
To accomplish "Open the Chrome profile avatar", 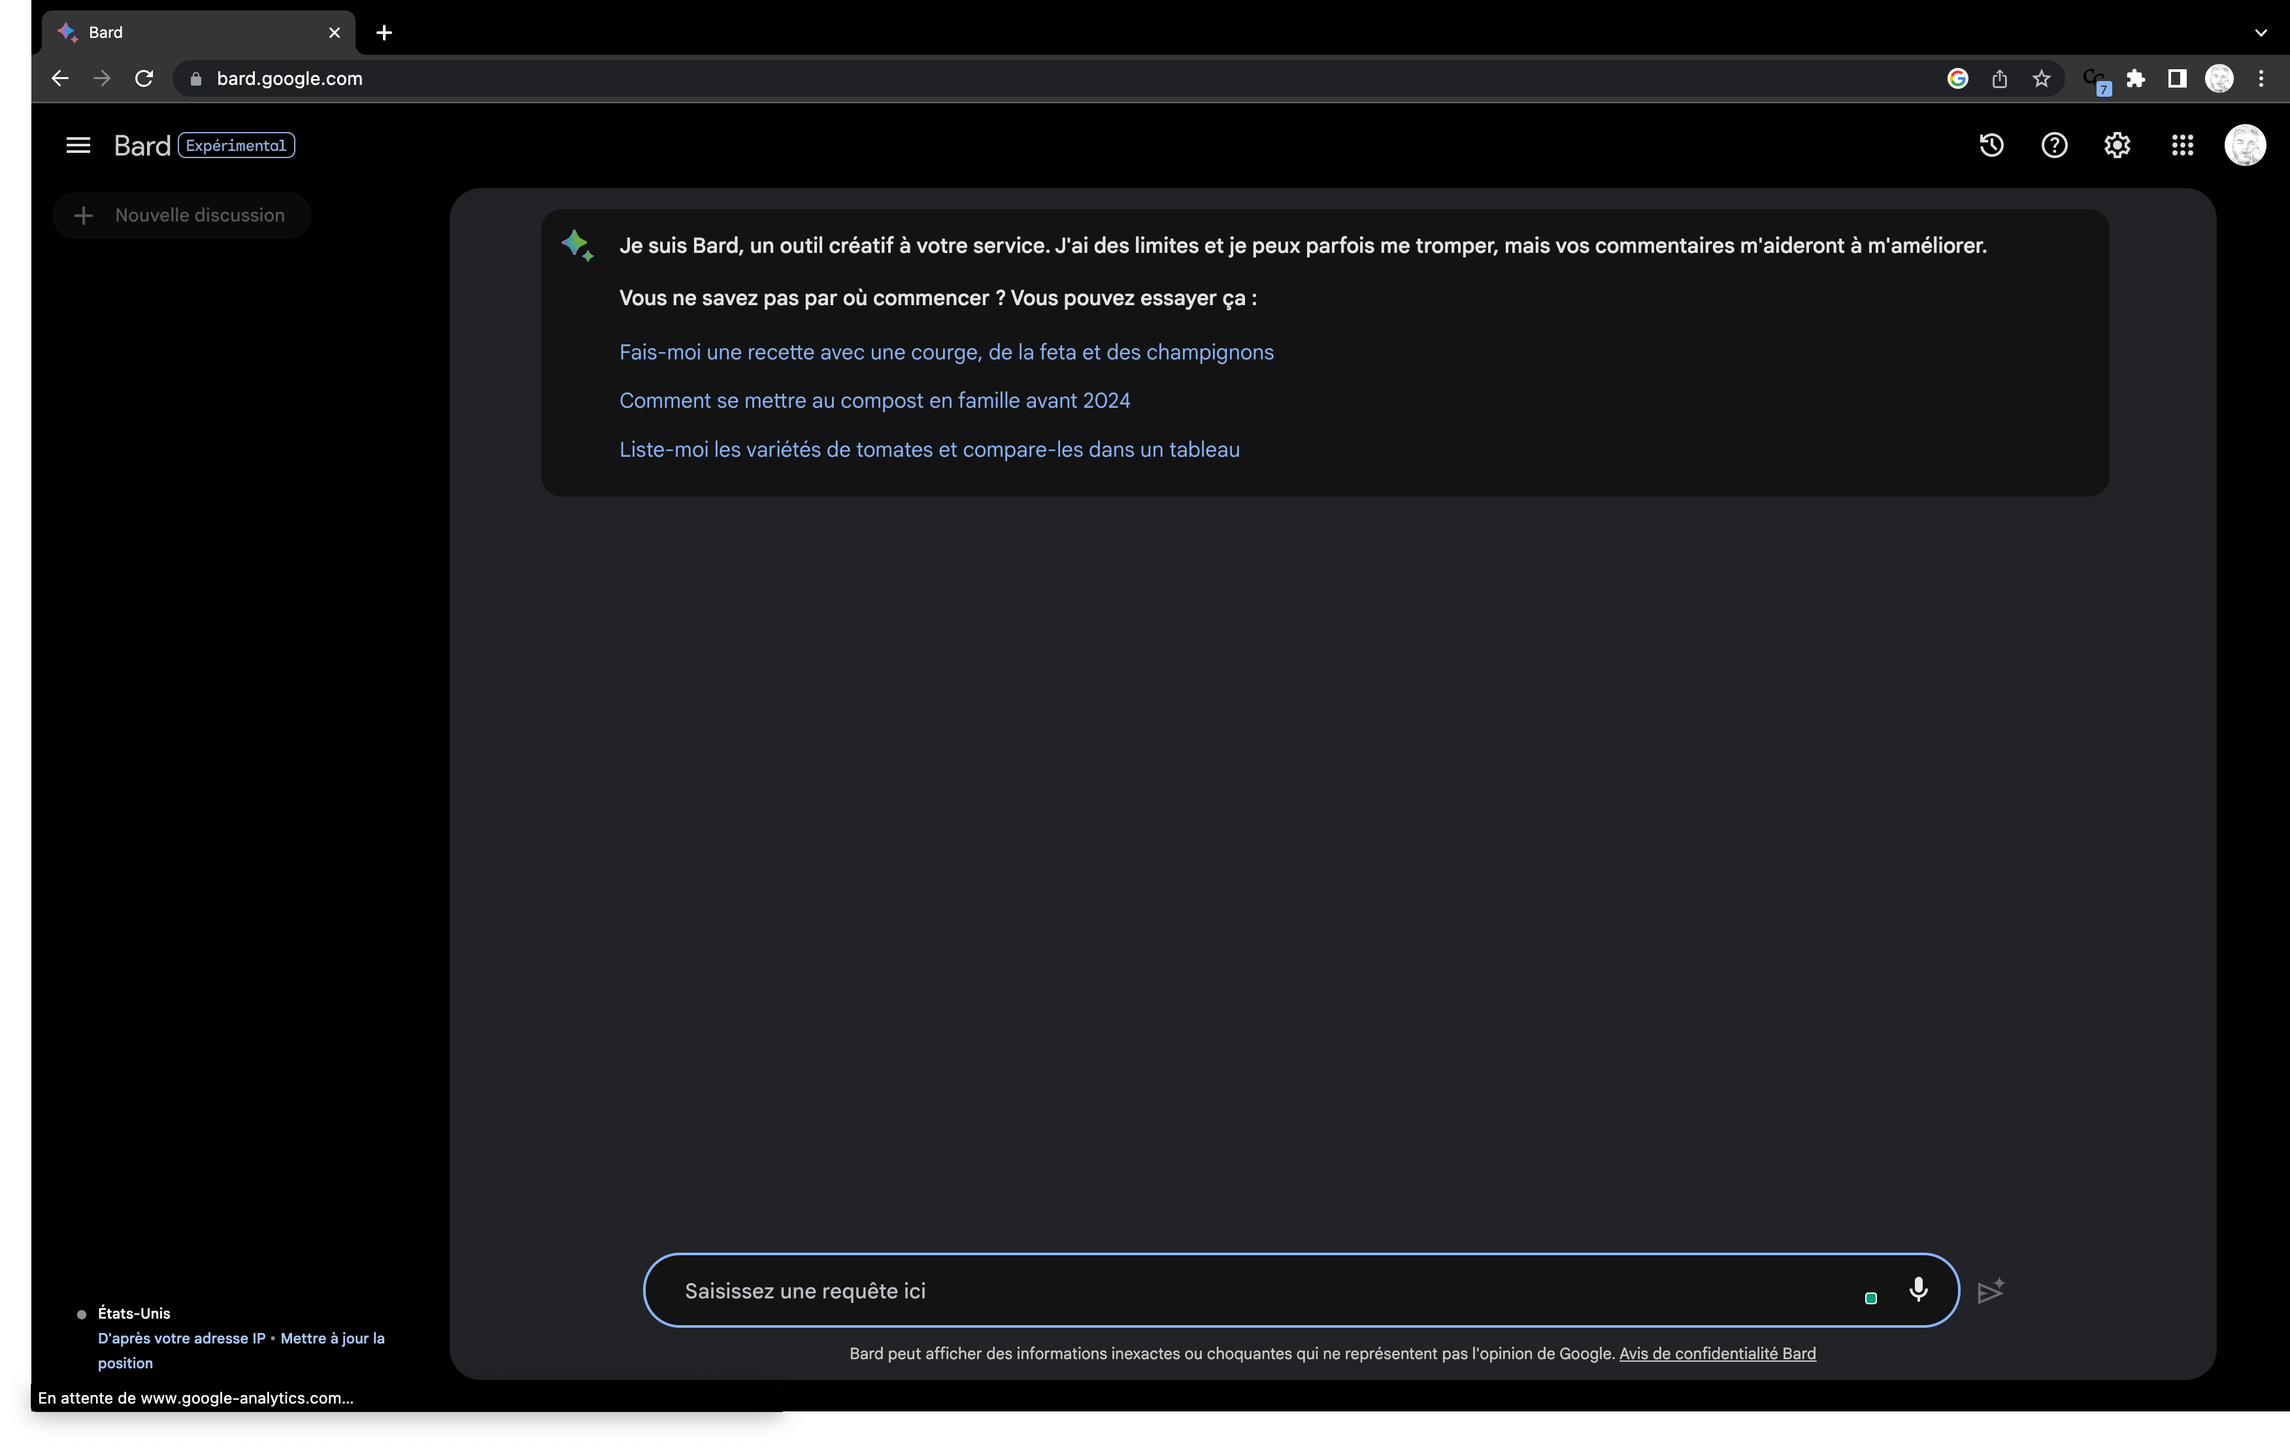I will point(2219,79).
